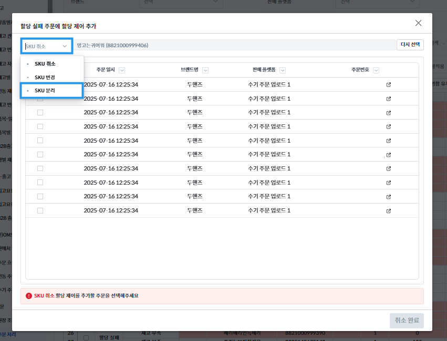Viewport: 447px width, 341px height.
Task: Open the seventh order row's external link icon
Action: tap(388, 168)
